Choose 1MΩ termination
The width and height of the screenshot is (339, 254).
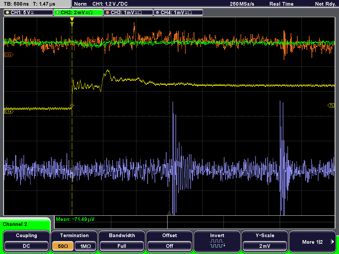85,246
